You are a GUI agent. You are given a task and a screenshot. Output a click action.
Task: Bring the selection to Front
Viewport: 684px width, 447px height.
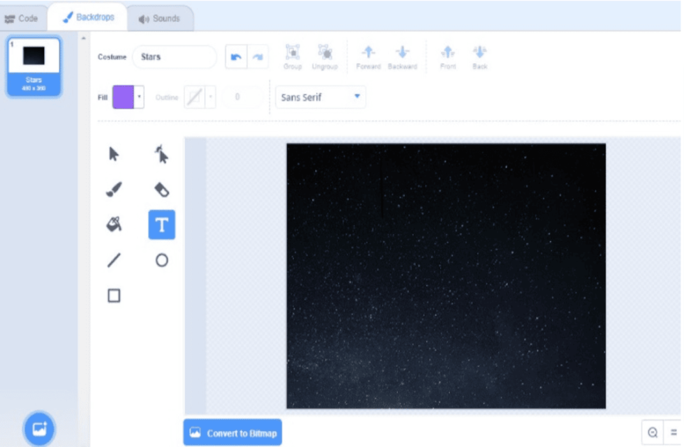pyautogui.click(x=447, y=56)
